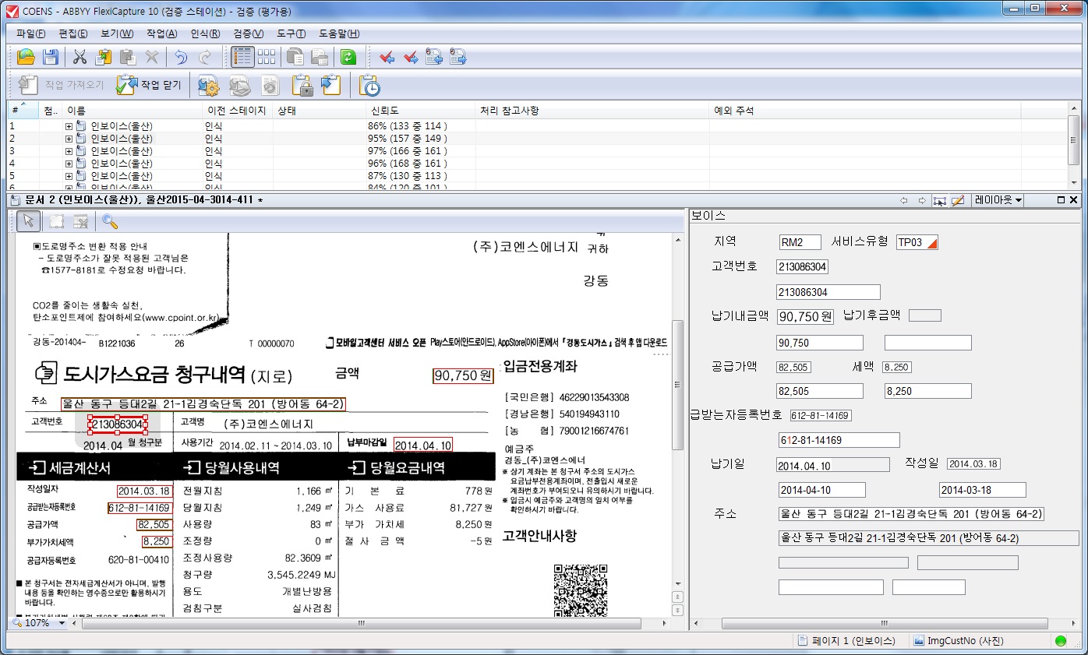
Task: Open the 레이아웃 dropdown
Action: (998, 200)
